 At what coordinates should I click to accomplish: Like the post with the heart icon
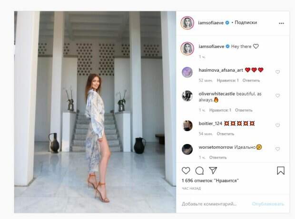[x=186, y=171]
